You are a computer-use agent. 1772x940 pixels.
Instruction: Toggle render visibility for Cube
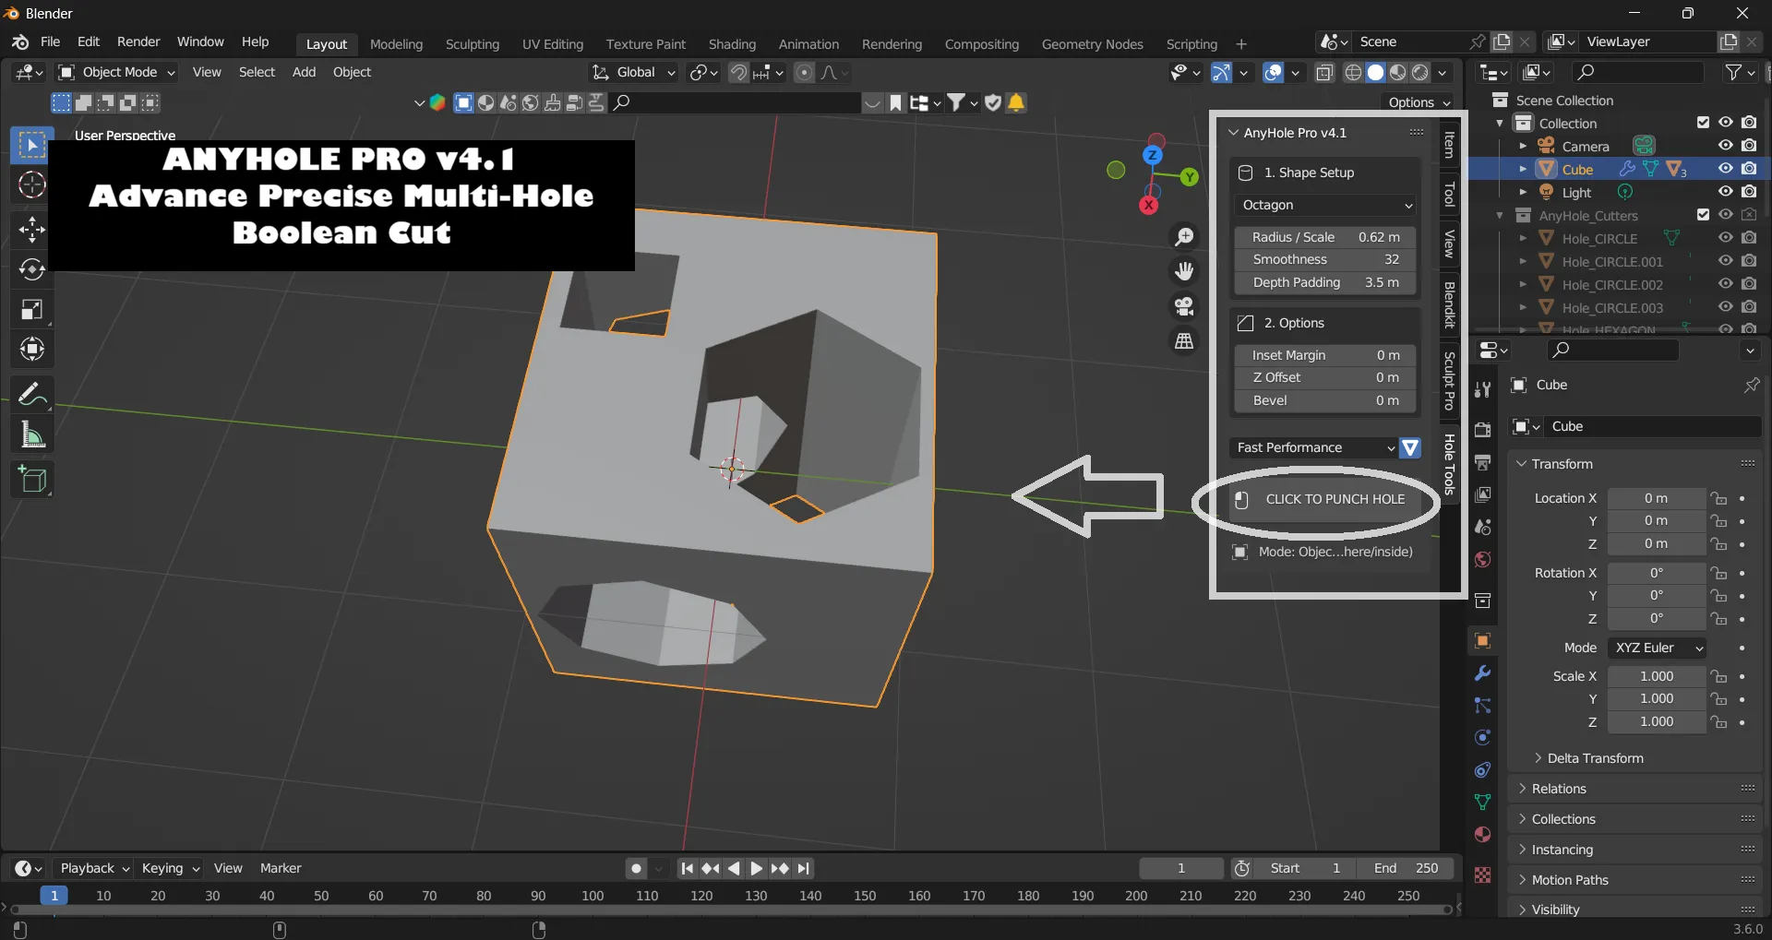point(1749,169)
